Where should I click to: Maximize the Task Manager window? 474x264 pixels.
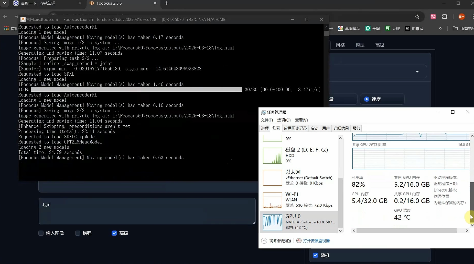(453, 112)
